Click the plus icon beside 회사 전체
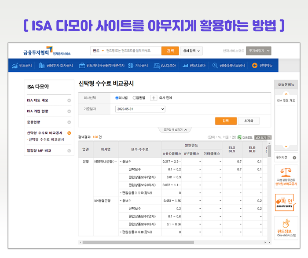The width and height of the screenshot is (308, 258). tap(154, 98)
